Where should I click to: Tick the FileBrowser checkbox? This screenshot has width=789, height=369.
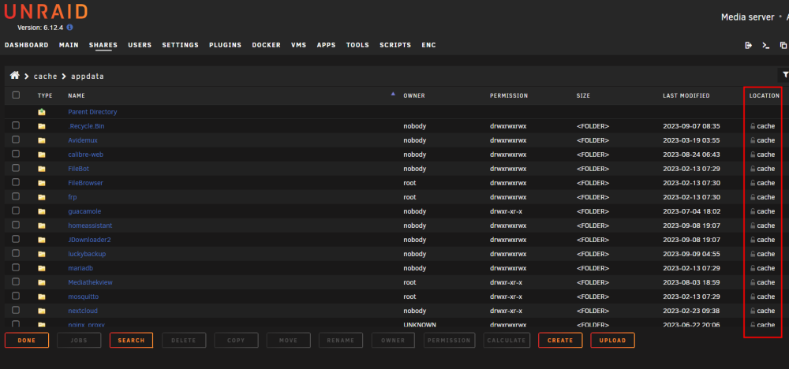click(16, 182)
